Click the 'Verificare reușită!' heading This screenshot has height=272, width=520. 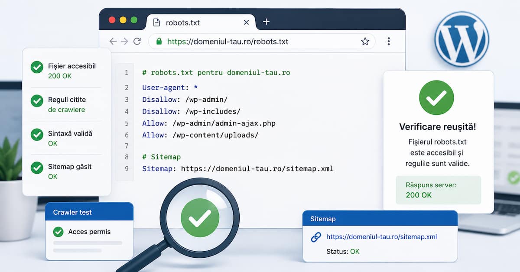point(438,127)
